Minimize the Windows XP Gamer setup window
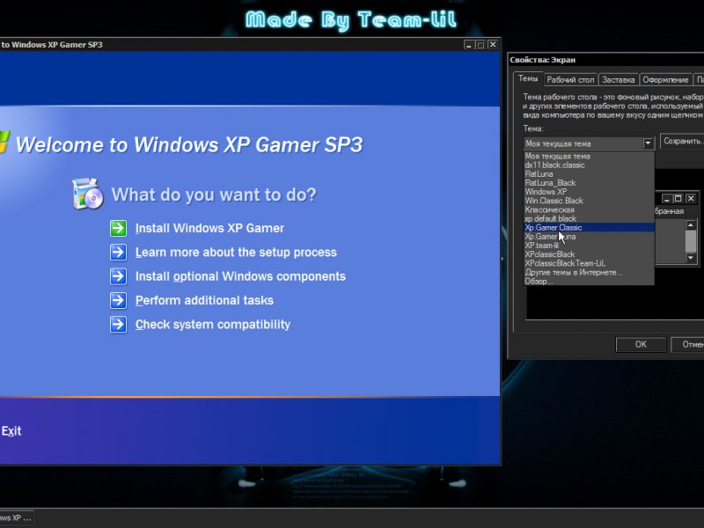This screenshot has height=528, width=704. click(x=469, y=45)
